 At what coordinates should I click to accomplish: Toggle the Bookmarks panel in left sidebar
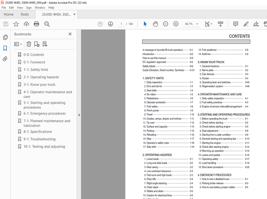(x=5, y=48)
